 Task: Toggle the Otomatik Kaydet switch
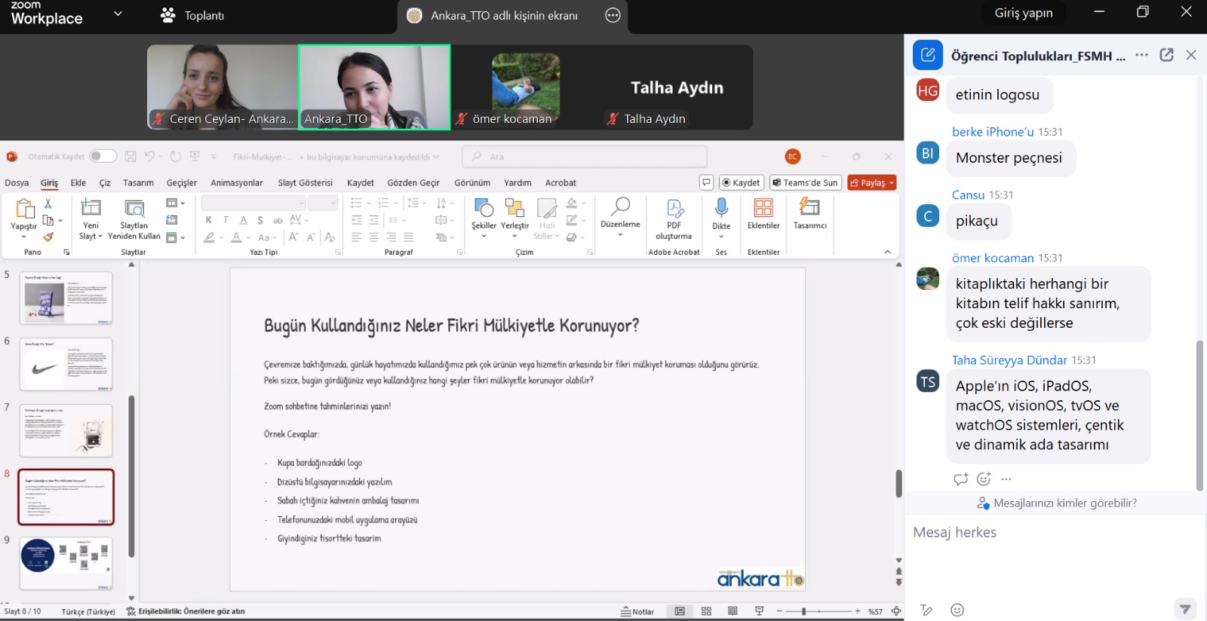pyautogui.click(x=103, y=157)
